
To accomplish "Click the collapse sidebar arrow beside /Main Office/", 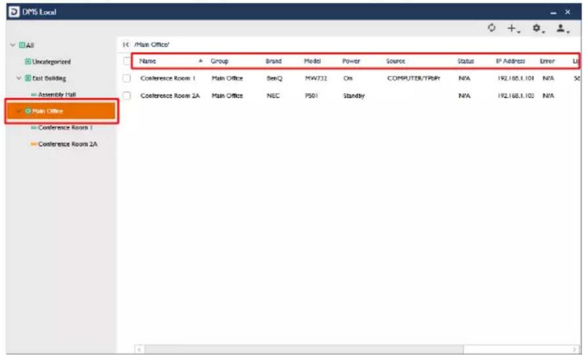I will click(126, 45).
